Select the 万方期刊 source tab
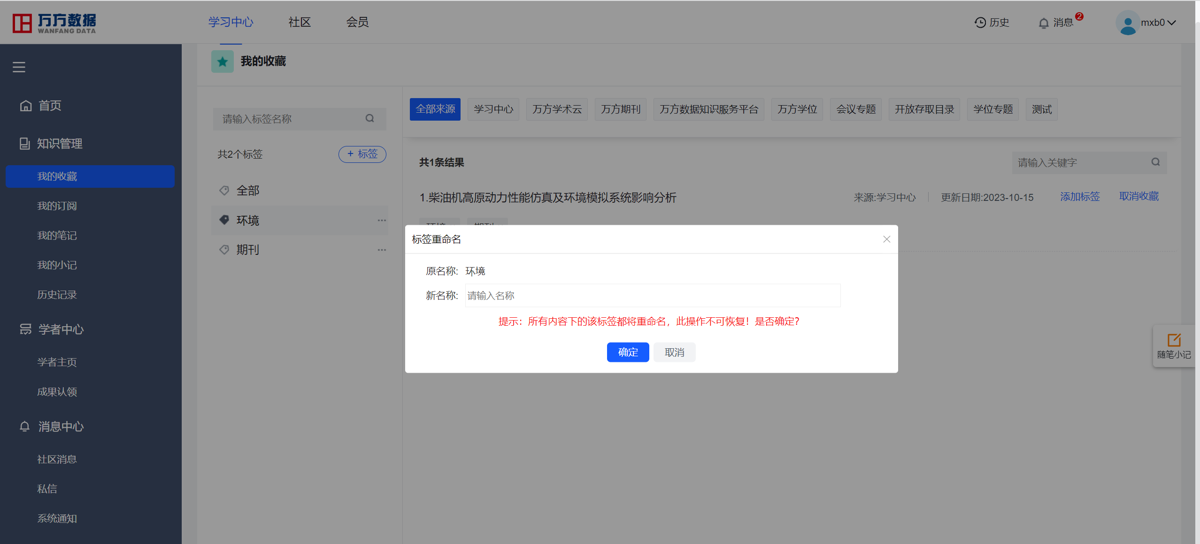Viewport: 1200px width, 544px height. (620, 109)
